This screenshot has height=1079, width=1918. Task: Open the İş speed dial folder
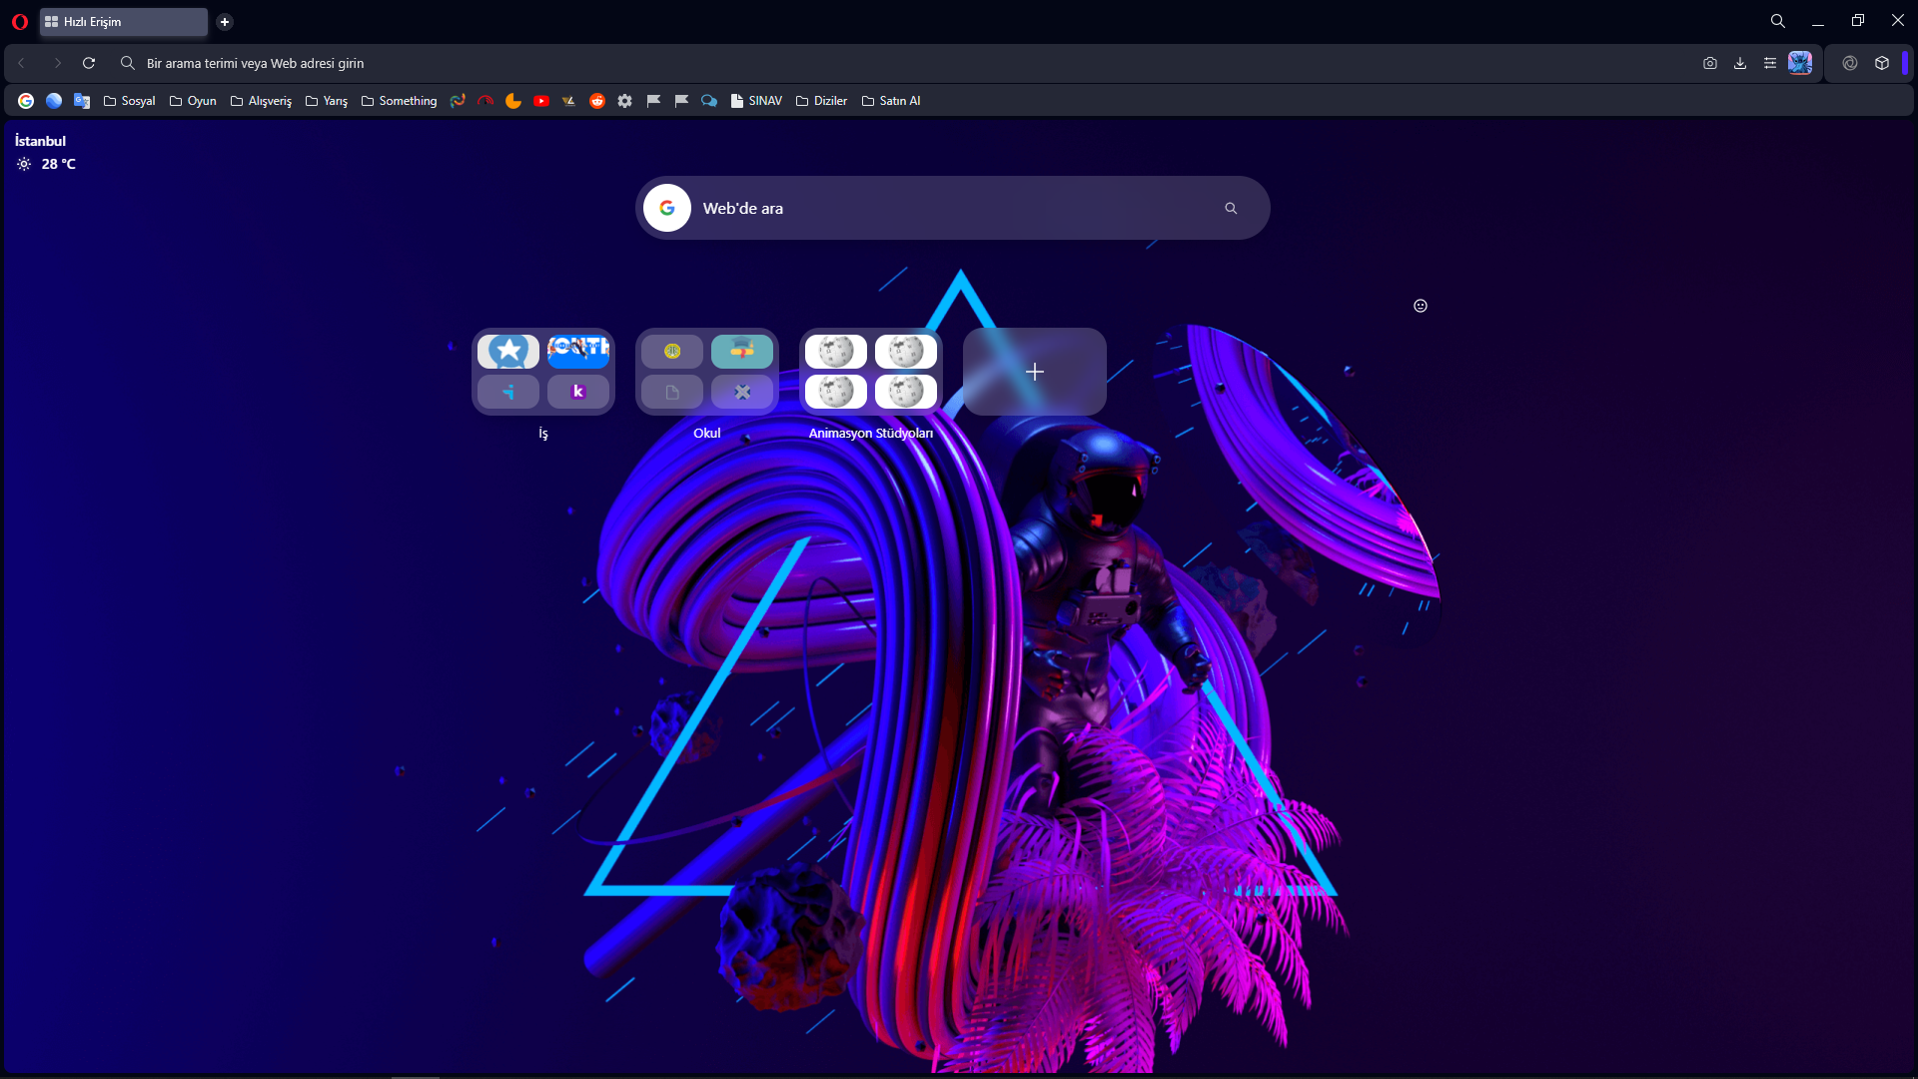(x=543, y=372)
